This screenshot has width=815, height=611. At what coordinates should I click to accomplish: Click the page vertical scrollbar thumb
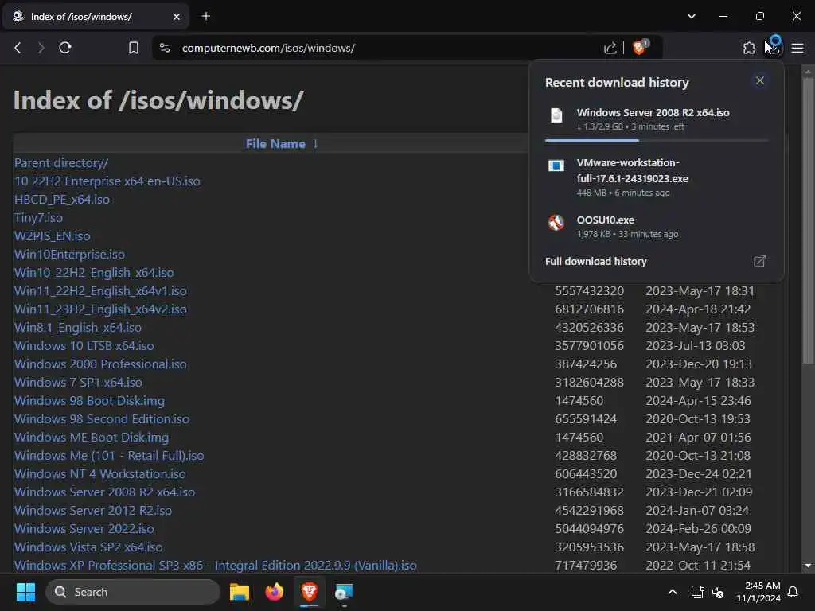click(x=807, y=221)
